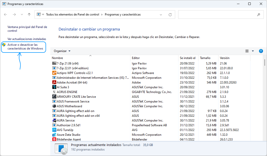Click the Adobe Acrobat (64-bit) icon
Image resolution: width=267 pixels, height=156 pixels.
[x=54, y=82]
